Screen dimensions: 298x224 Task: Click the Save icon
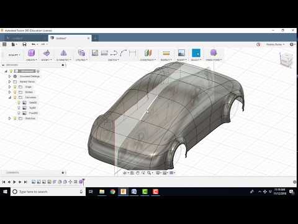click(24, 44)
